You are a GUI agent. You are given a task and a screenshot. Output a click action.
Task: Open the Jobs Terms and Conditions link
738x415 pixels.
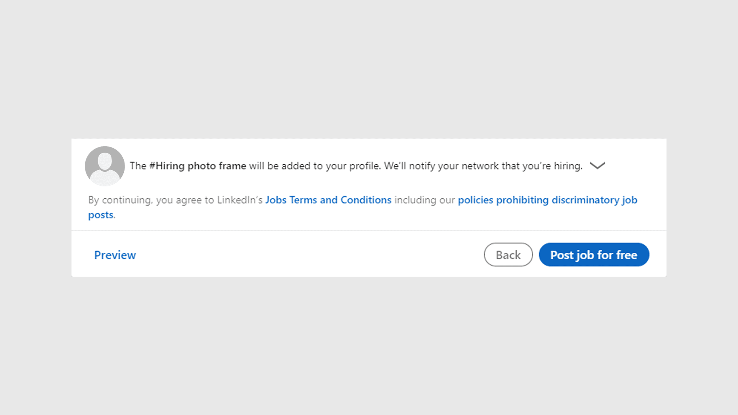coord(328,200)
